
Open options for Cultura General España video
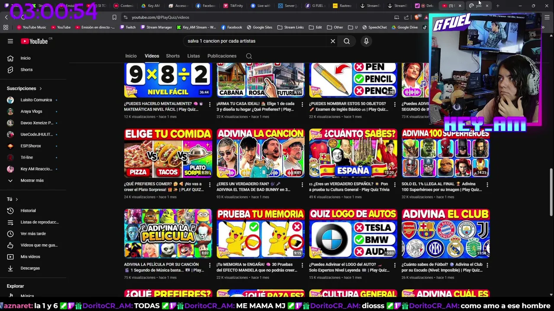(x=395, y=185)
